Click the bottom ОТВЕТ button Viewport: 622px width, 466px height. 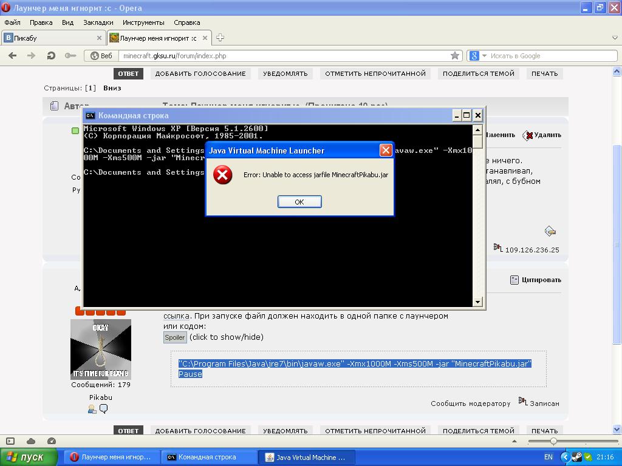click(x=128, y=431)
